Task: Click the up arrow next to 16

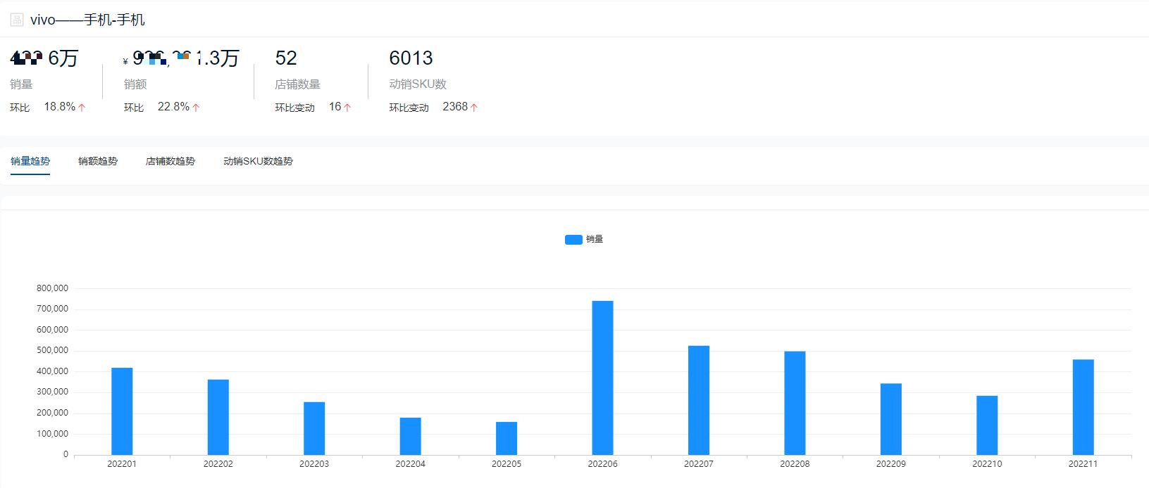Action: click(x=347, y=108)
